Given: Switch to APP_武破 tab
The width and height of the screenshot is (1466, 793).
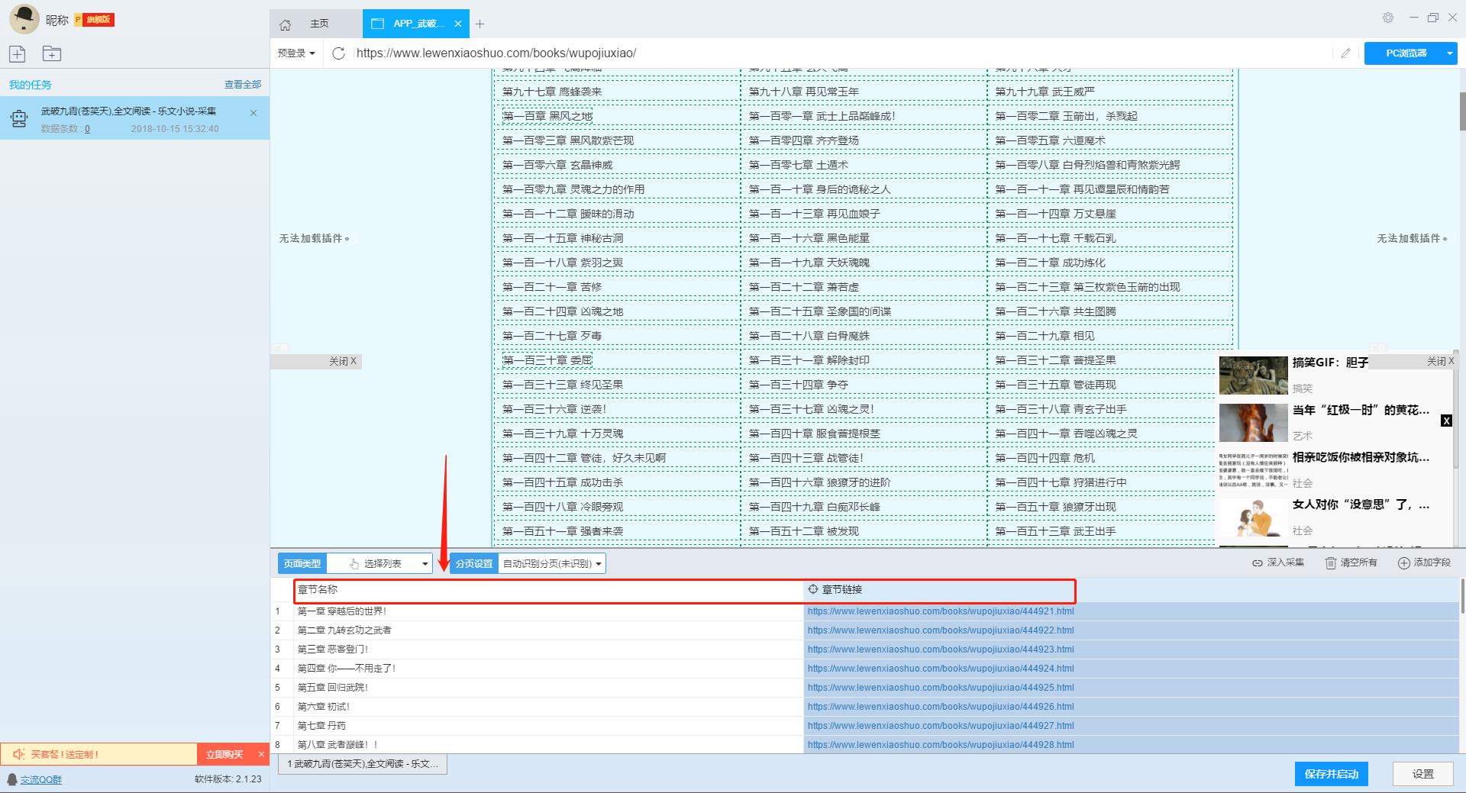Looking at the screenshot, I should point(418,24).
